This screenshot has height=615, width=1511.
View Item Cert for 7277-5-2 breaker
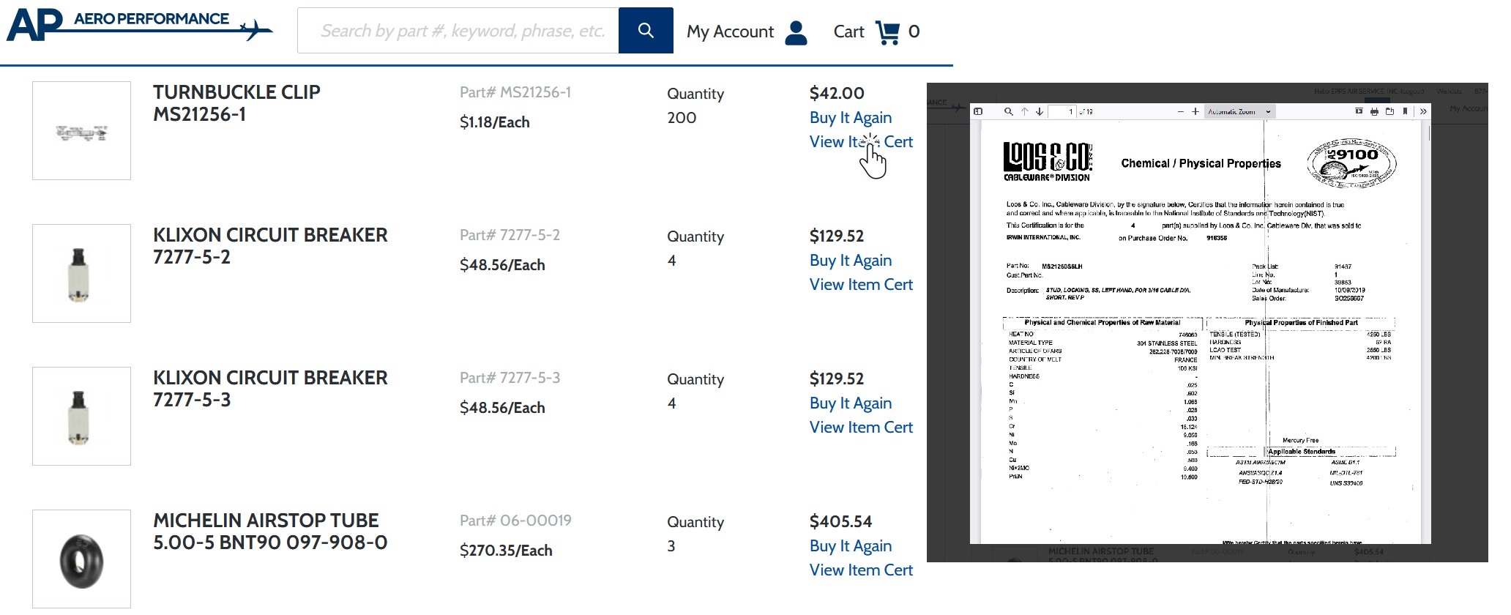(861, 285)
